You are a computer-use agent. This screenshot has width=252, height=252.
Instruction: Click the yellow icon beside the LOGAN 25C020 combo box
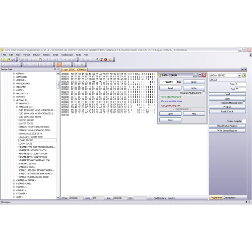(x=244, y=75)
